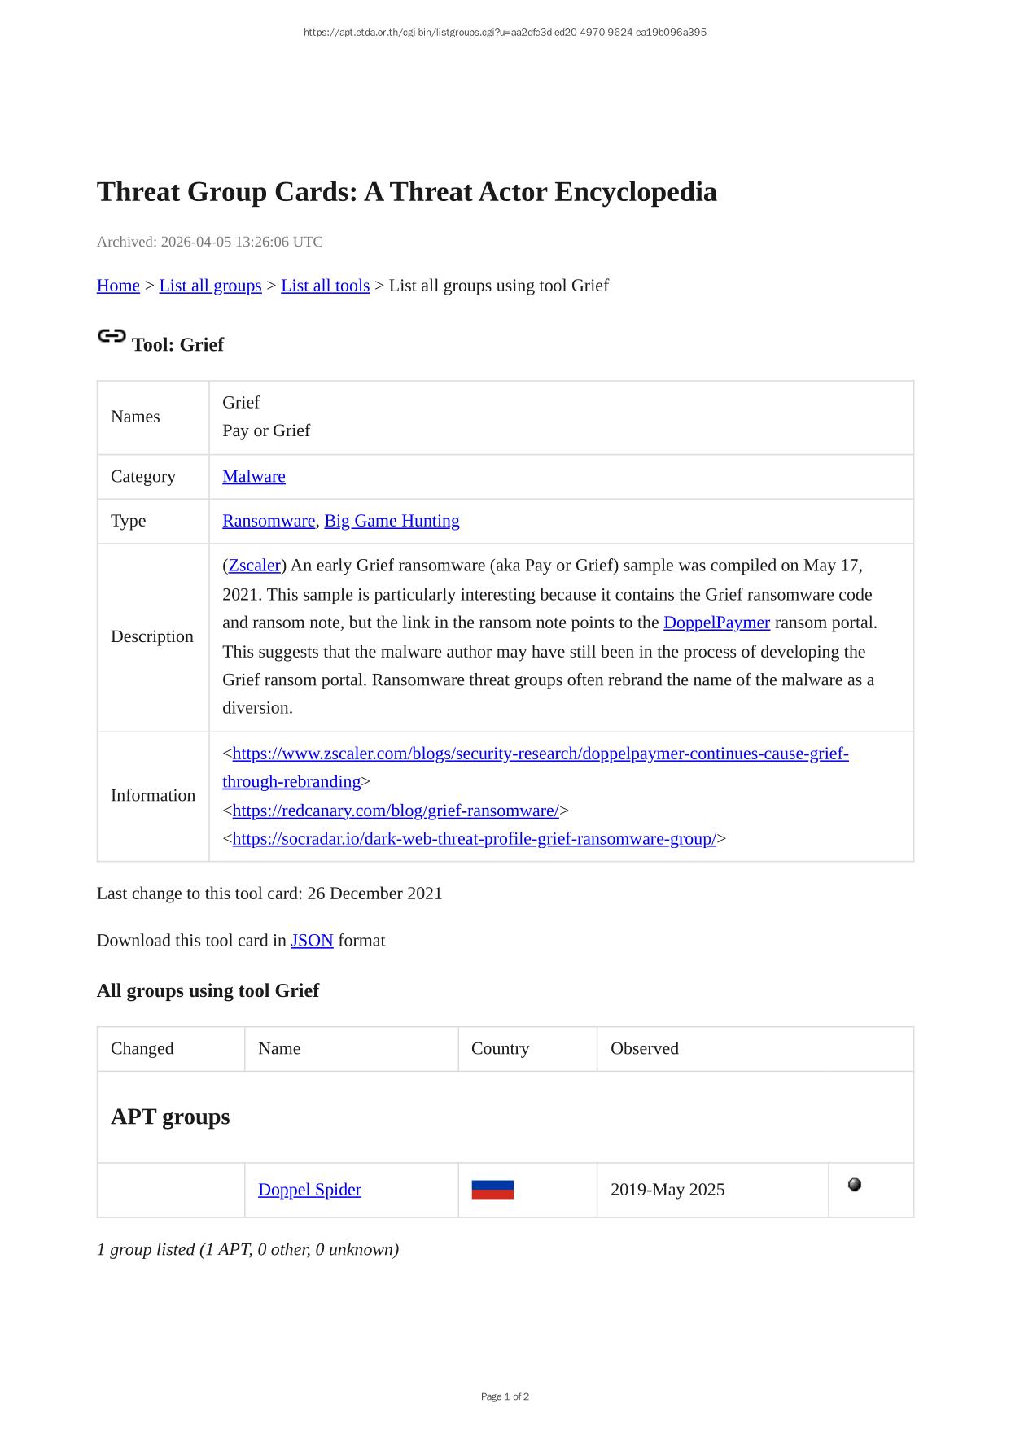
Task: Go to List all groups breadcrumb
Action: click(x=210, y=286)
